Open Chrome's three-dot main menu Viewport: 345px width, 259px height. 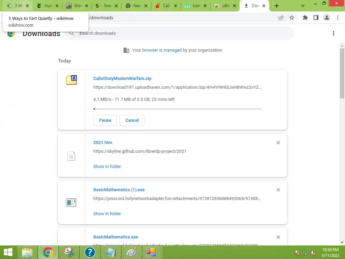pyautogui.click(x=338, y=18)
